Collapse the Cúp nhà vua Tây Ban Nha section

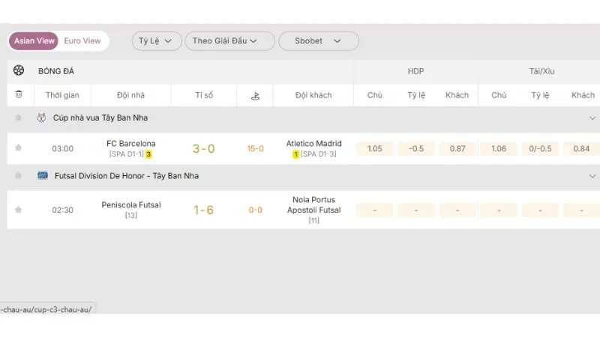pyautogui.click(x=592, y=118)
